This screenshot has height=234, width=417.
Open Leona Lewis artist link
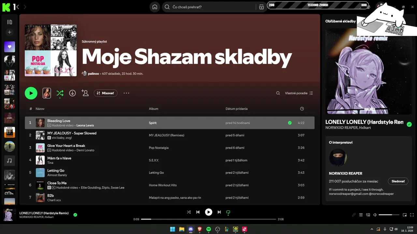[x=85, y=125]
